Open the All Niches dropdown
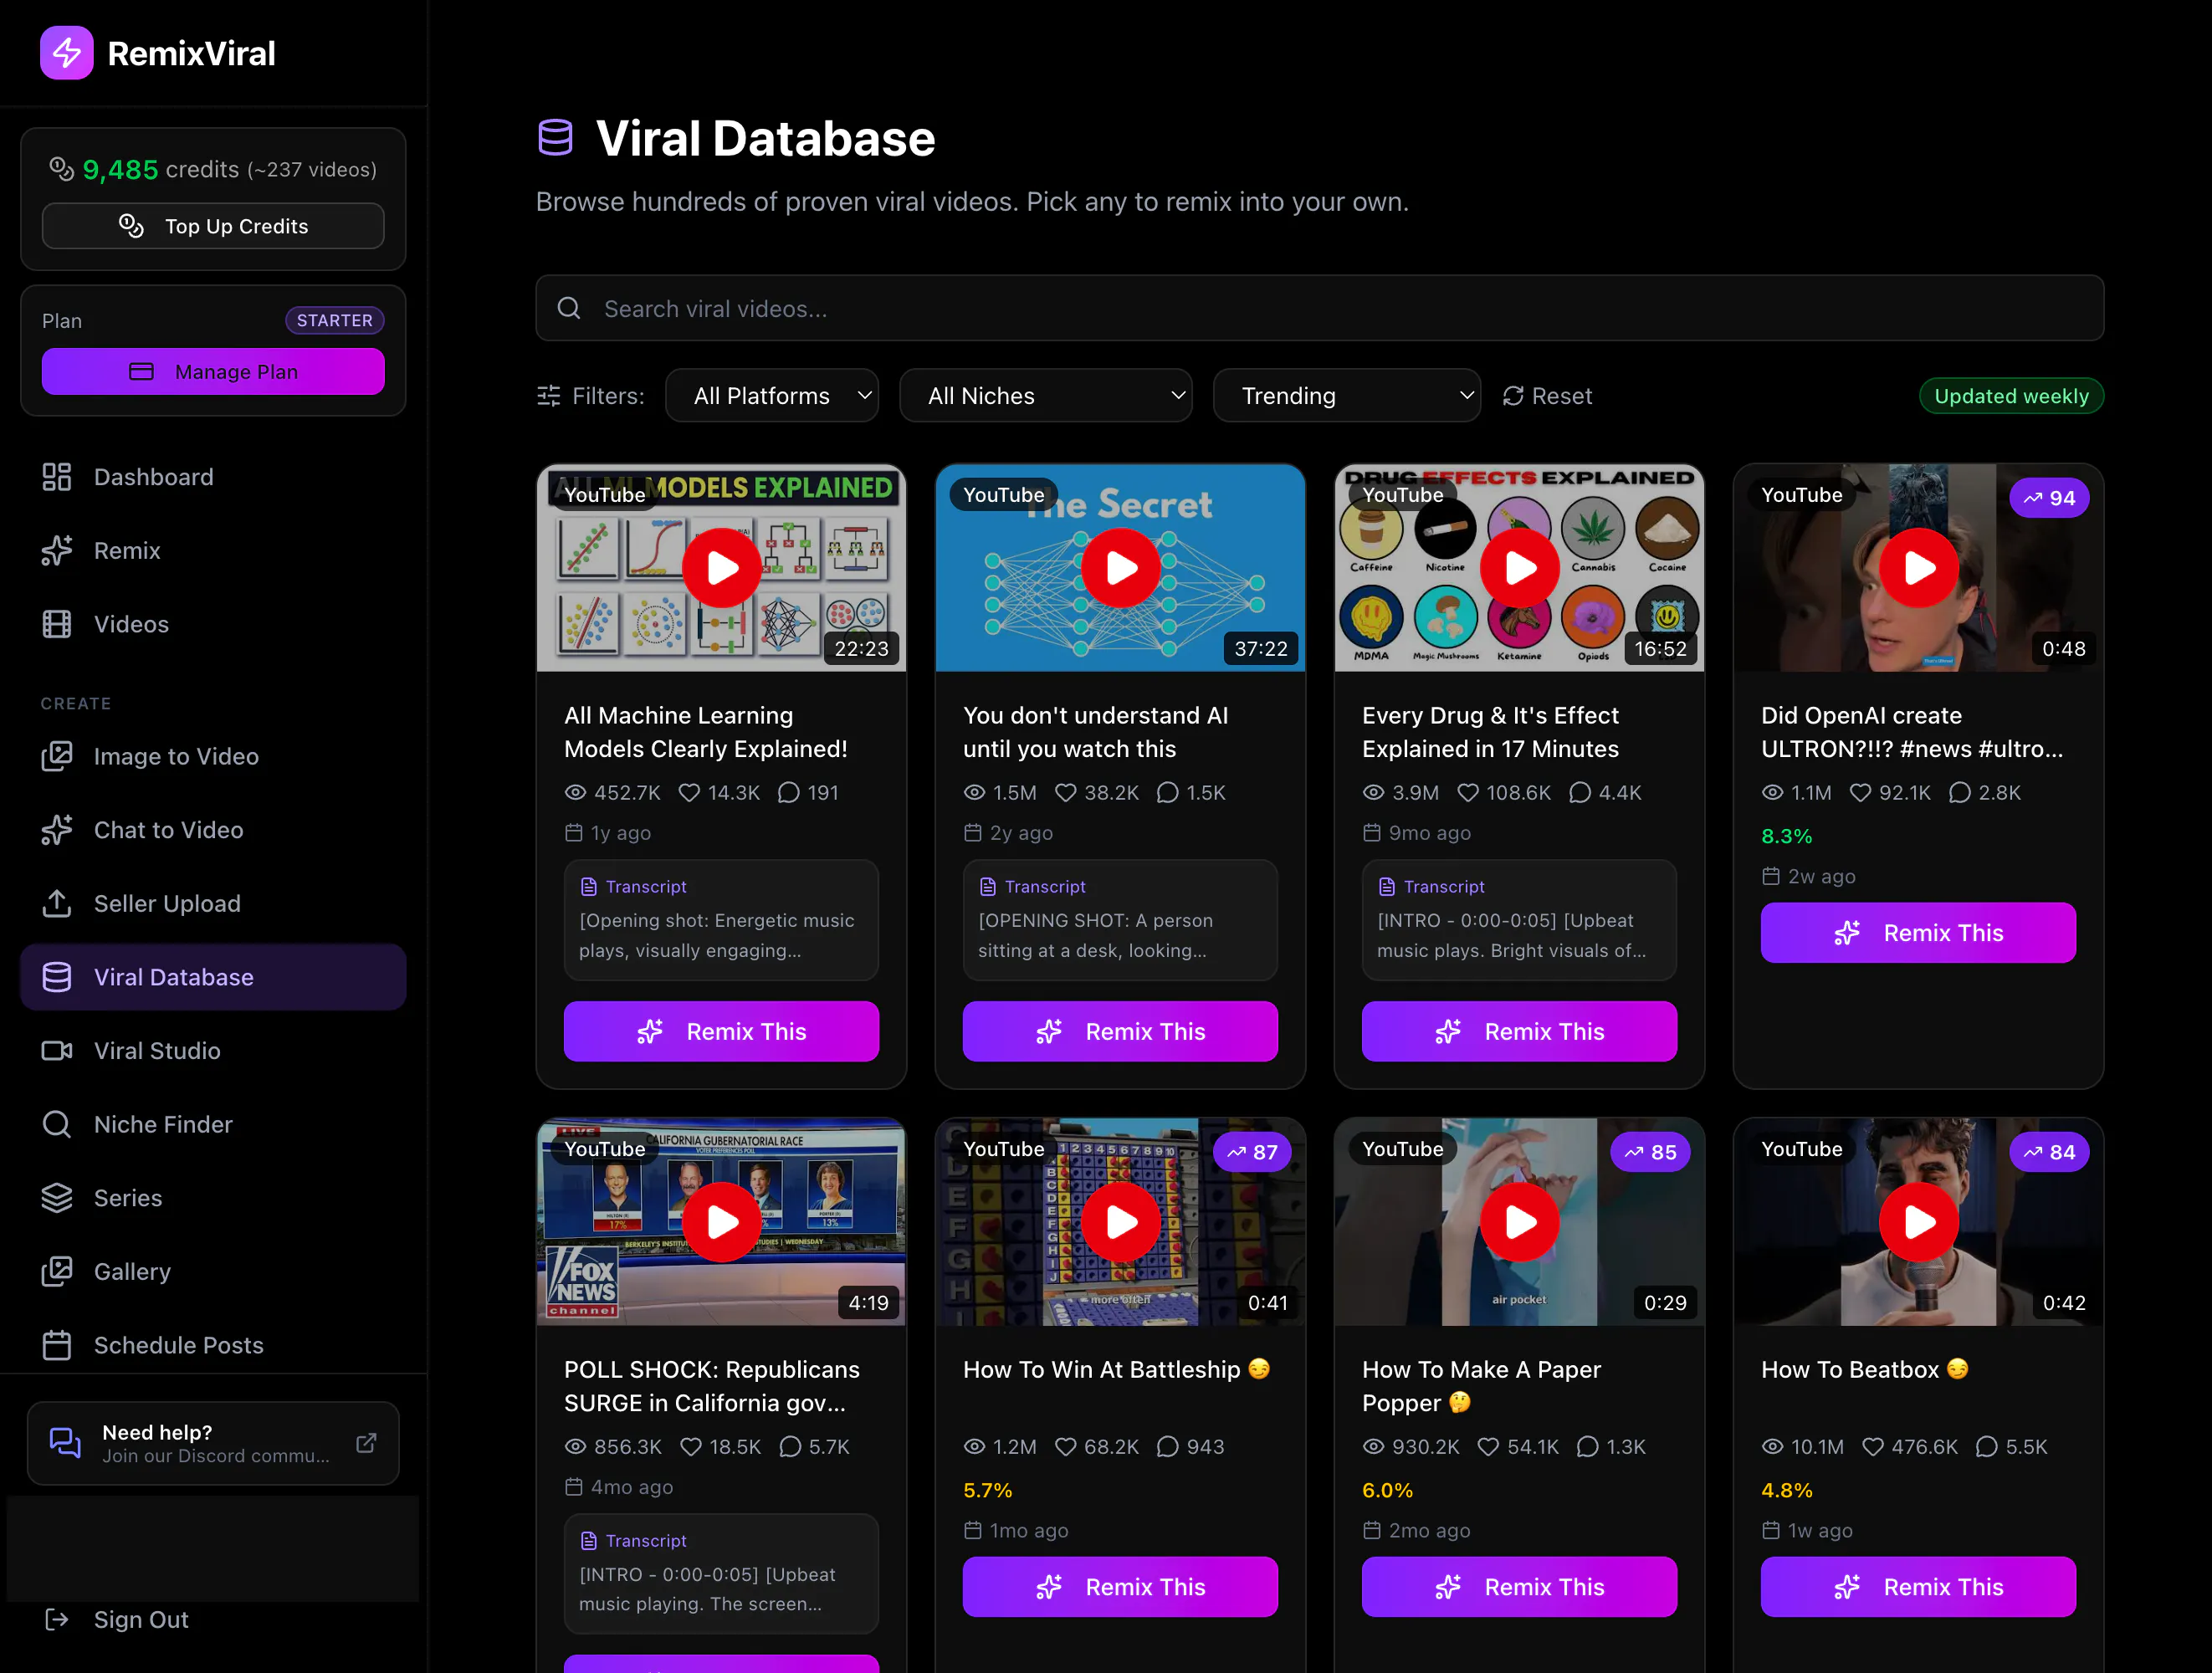The width and height of the screenshot is (2212, 1673). tap(1046, 396)
